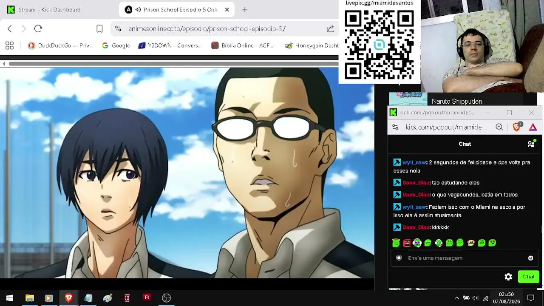Reload the Prison School episode page
This screenshot has width=544, height=306.
(x=38, y=28)
